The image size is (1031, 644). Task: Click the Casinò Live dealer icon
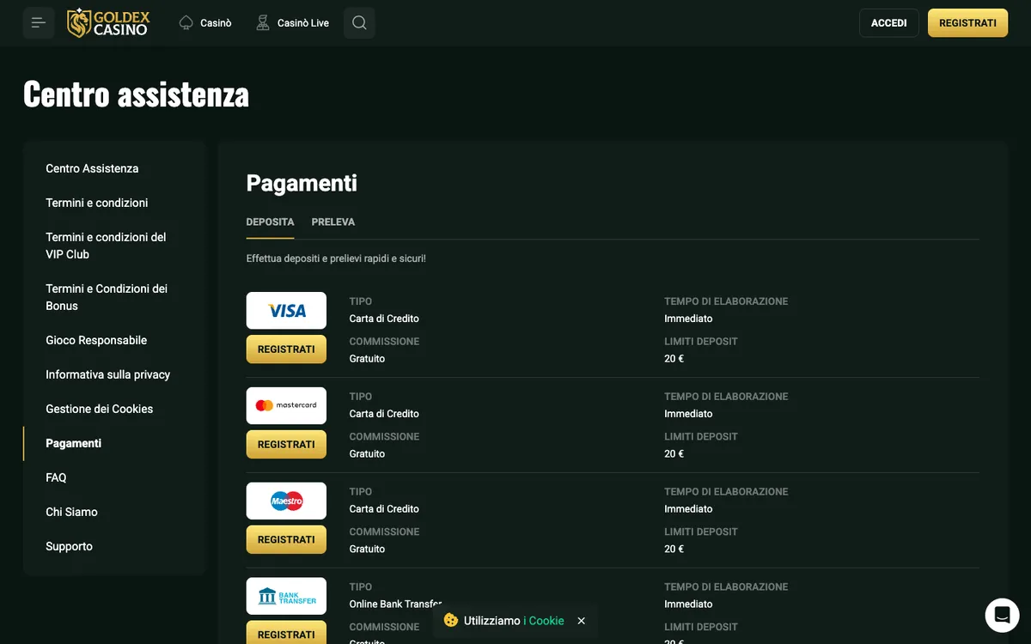263,22
